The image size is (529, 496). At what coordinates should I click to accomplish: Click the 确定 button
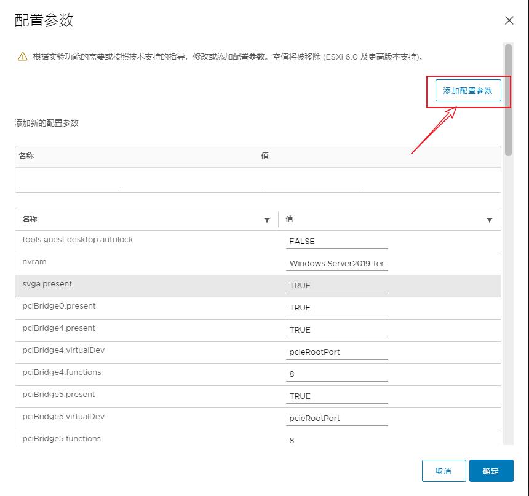coord(491,471)
